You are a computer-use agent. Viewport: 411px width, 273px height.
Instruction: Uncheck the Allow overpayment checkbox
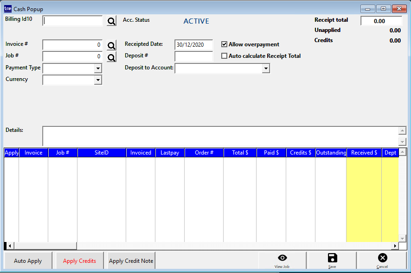(x=225, y=44)
